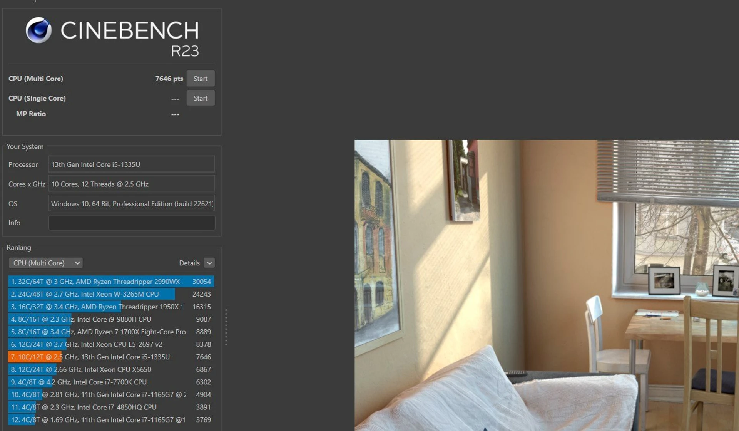The image size is (739, 431).
Task: Click the empty Info input field
Action: [132, 223]
